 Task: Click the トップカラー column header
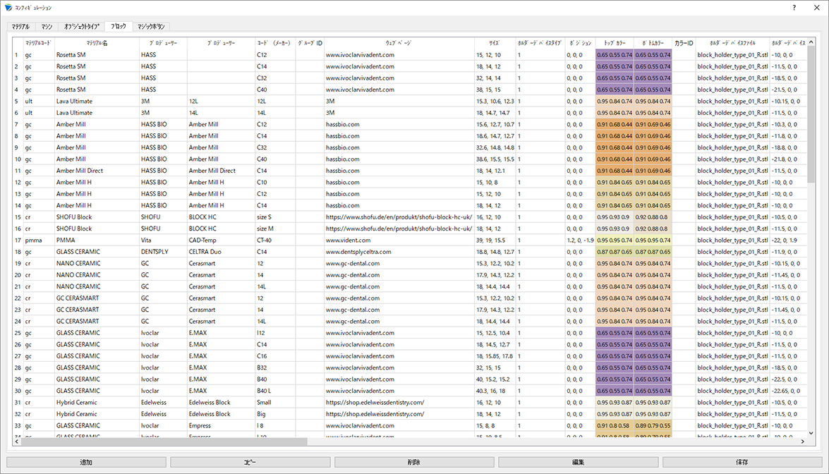pos(615,43)
